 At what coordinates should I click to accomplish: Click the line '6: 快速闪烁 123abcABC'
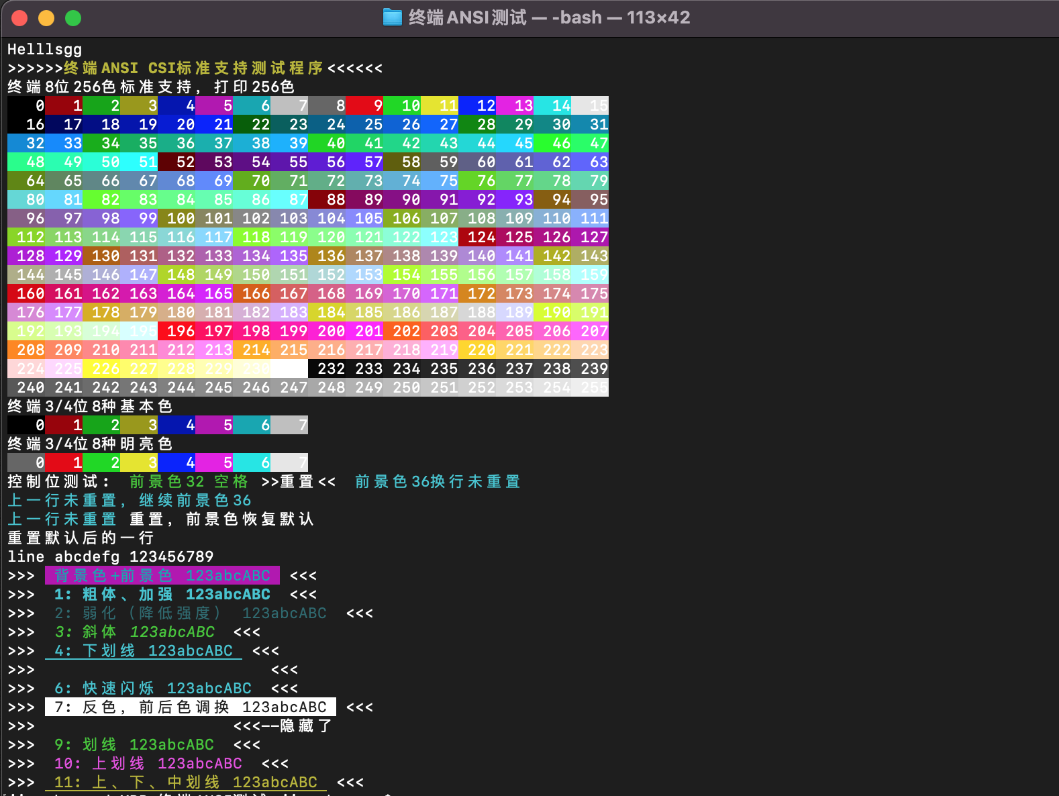(x=153, y=688)
